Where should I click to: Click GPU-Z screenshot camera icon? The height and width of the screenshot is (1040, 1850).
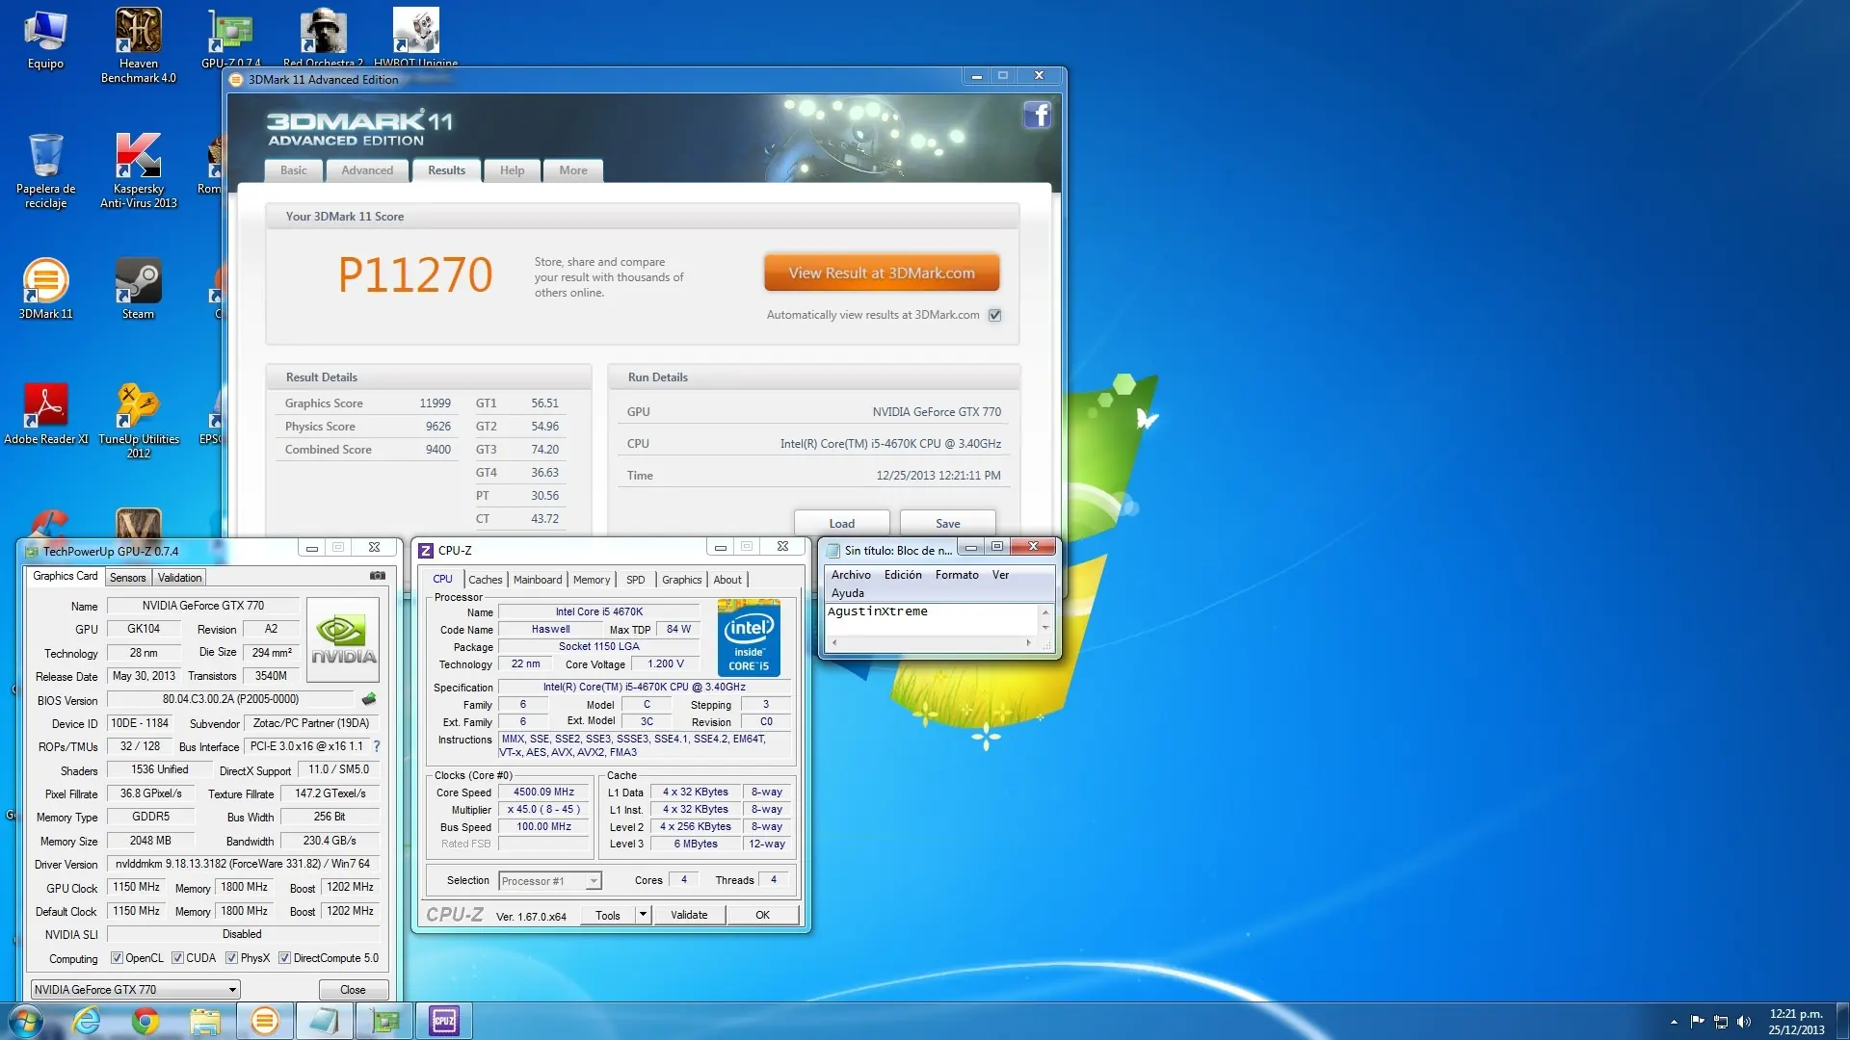[378, 576]
